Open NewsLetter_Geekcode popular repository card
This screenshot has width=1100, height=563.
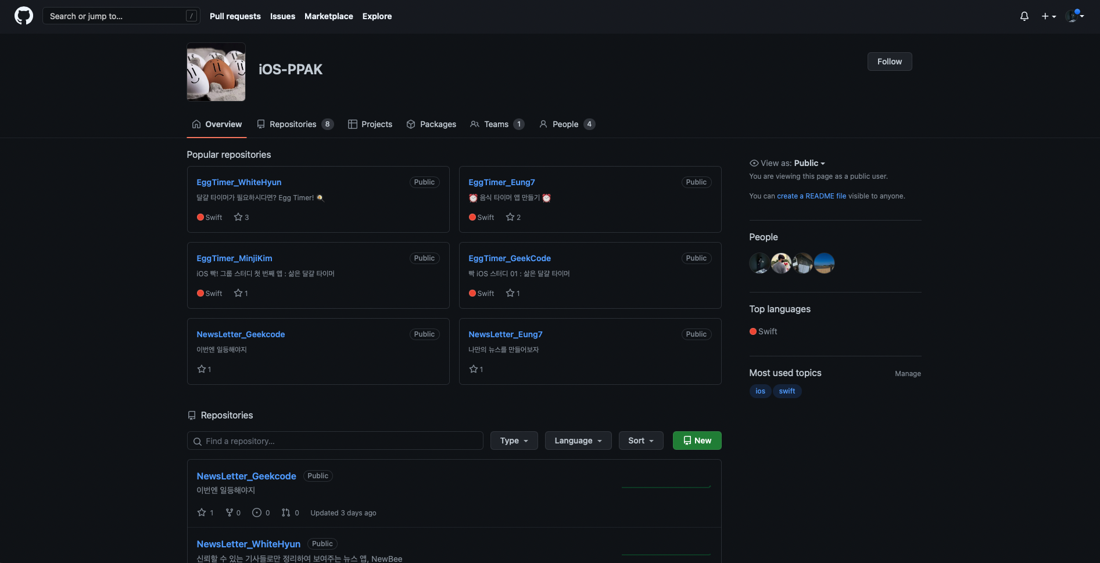[x=241, y=334]
